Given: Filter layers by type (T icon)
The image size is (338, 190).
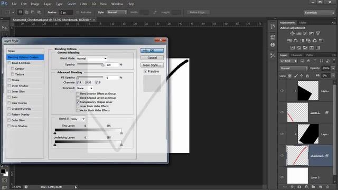Looking at the screenshot, I should pos(315,61).
